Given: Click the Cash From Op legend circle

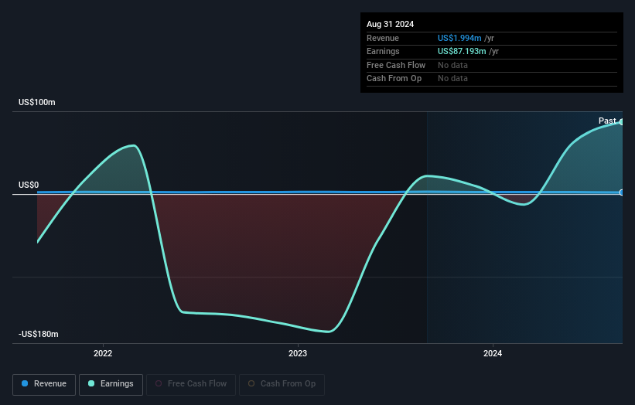Looking at the screenshot, I should (251, 383).
